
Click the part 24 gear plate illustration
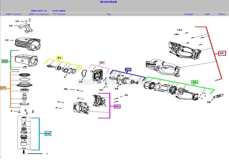click(97, 76)
